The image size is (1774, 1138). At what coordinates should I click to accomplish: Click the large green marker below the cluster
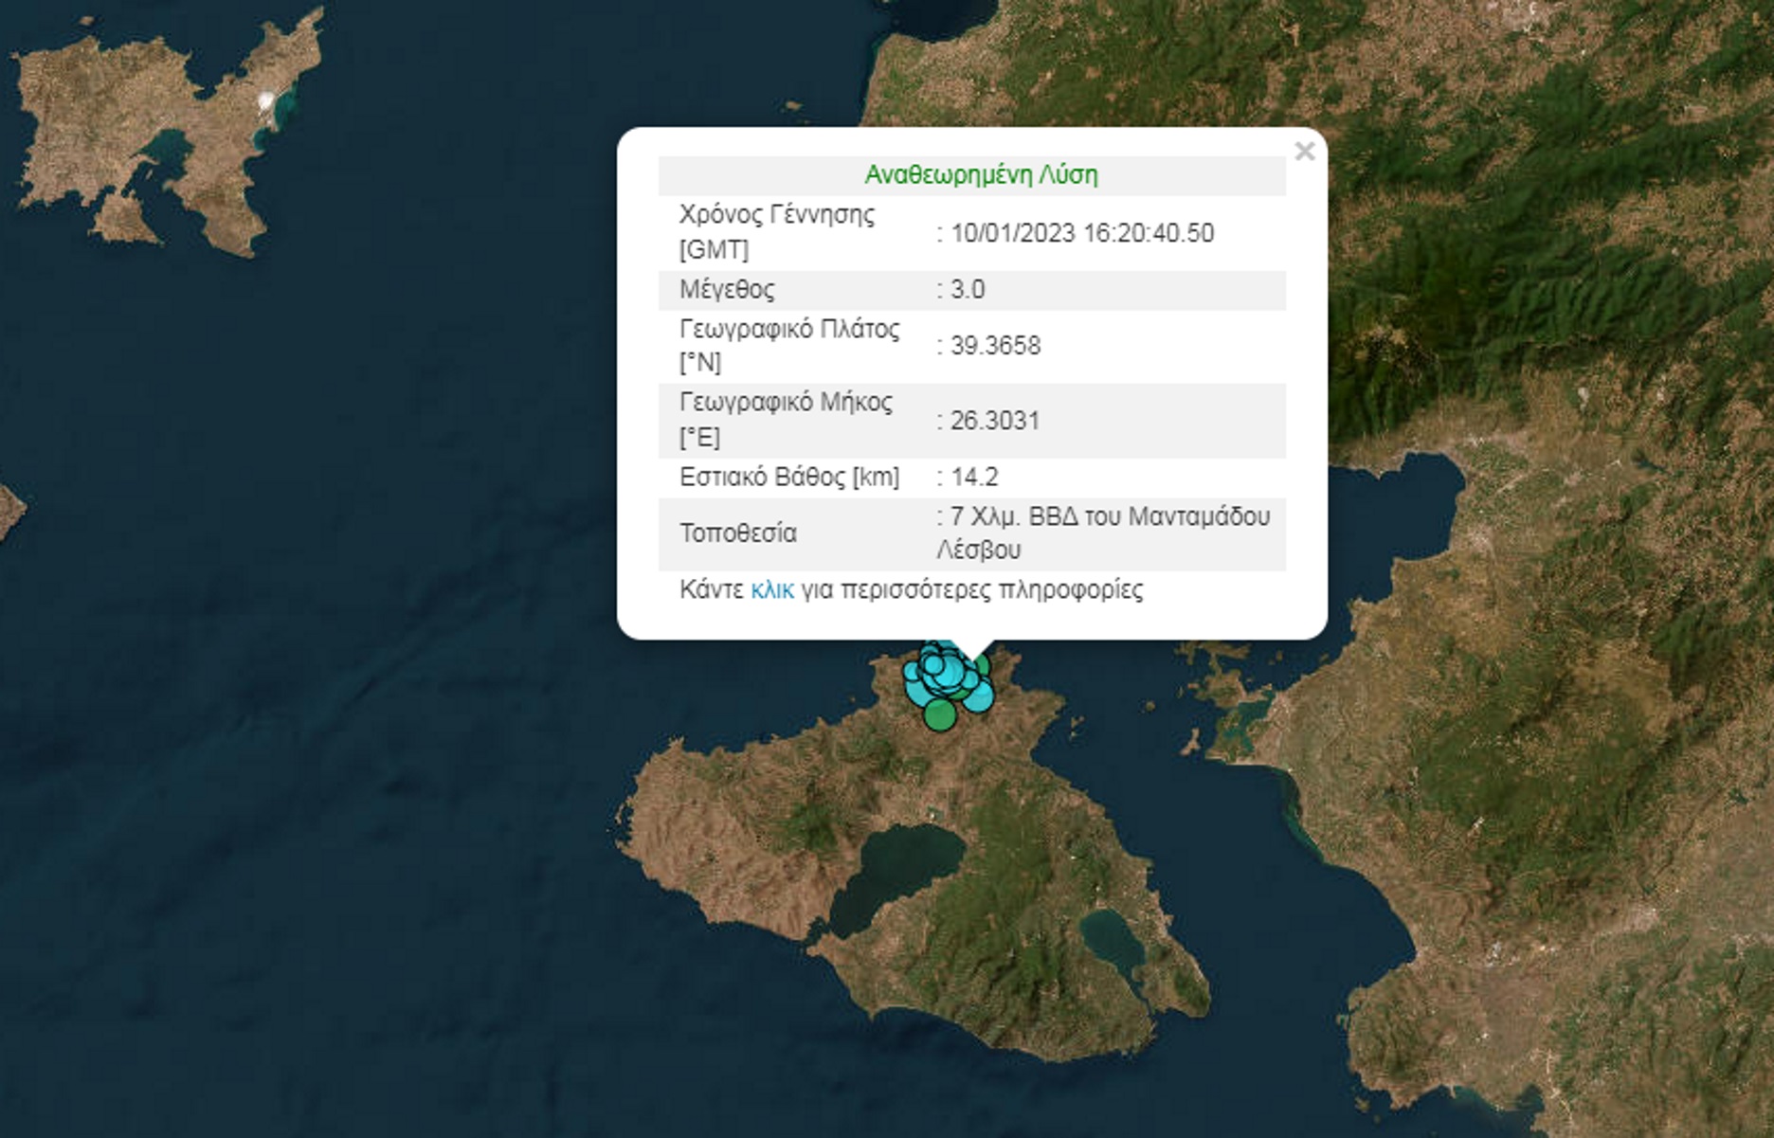click(x=939, y=715)
